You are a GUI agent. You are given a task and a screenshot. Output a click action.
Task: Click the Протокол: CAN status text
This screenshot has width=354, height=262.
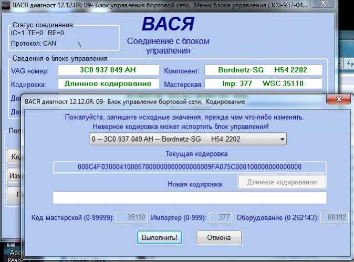(x=34, y=44)
